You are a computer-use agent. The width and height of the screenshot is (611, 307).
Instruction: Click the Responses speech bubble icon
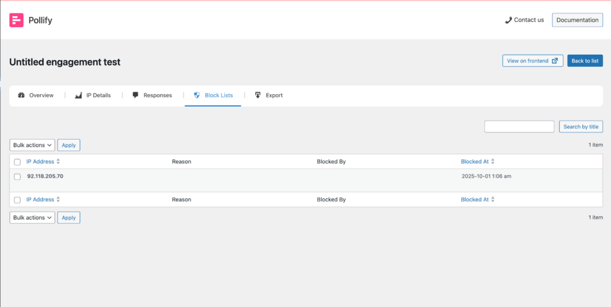click(135, 95)
